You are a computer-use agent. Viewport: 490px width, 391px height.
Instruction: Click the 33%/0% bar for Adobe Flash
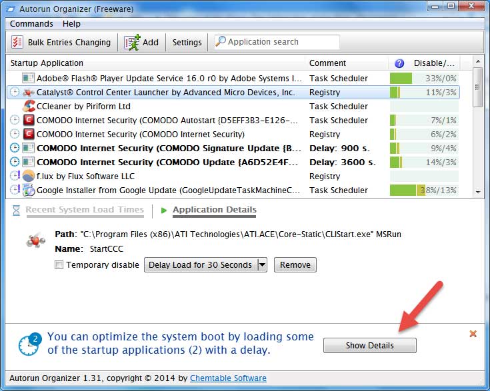[x=424, y=79]
